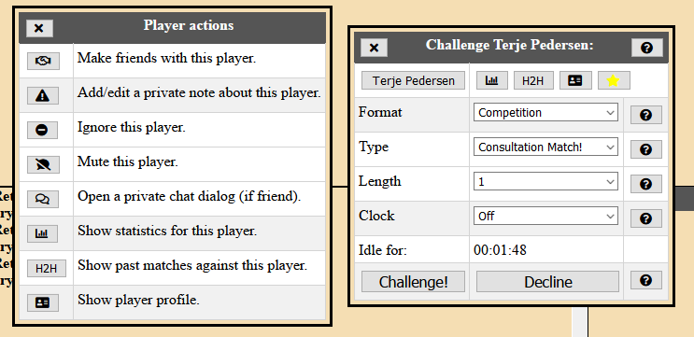Image resolution: width=694 pixels, height=337 pixels.
Task: Click player profile card icon in Player actions
Action: (42, 302)
